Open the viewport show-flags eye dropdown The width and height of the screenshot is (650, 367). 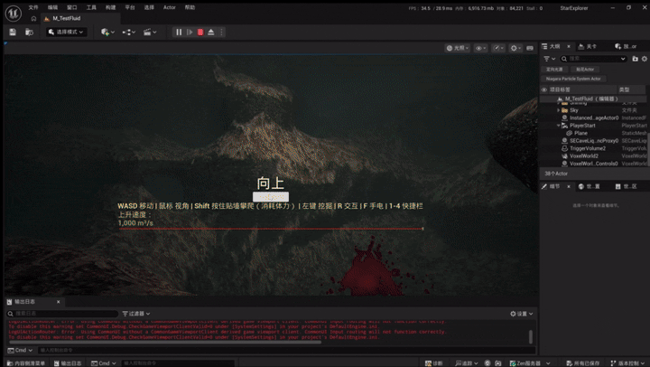coord(480,48)
